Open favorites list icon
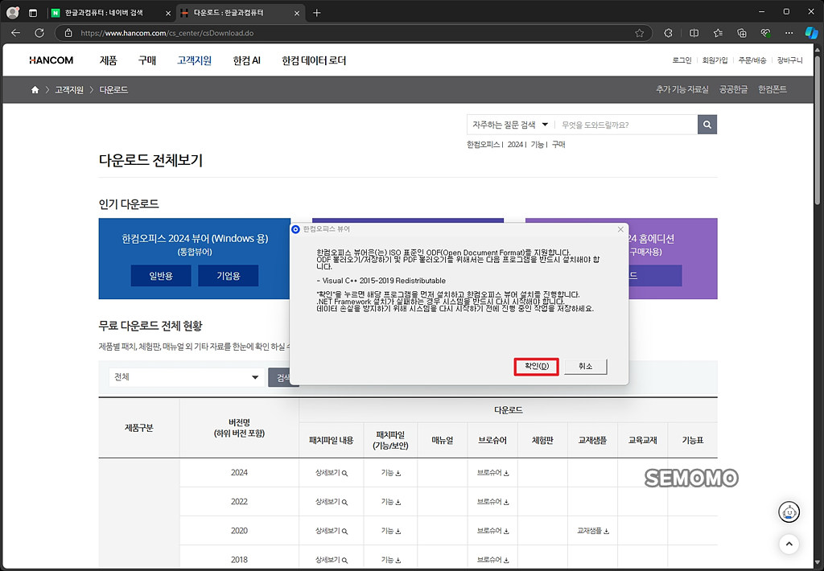 pos(718,32)
